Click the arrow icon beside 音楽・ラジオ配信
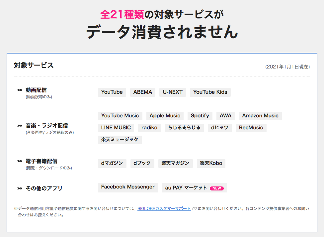Image resolution: width=324 pixels, height=237 pixels. pos(20,126)
